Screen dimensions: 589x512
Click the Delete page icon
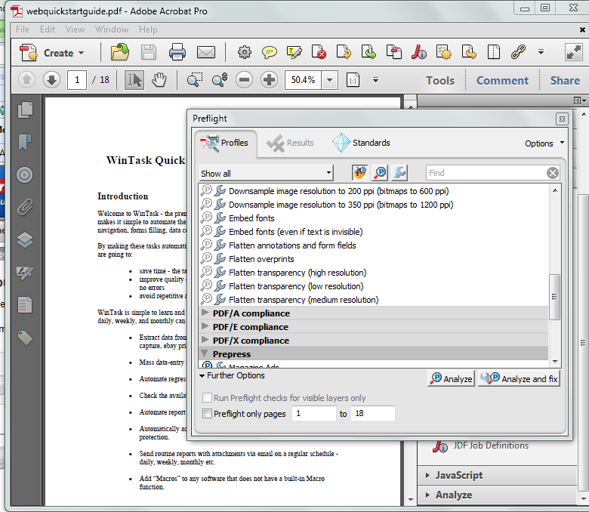tap(319, 52)
